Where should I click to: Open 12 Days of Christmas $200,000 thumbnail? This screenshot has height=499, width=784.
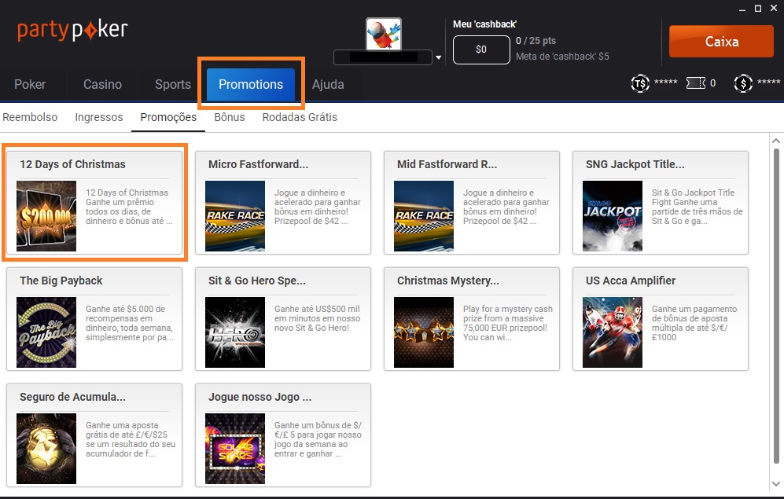[46, 216]
